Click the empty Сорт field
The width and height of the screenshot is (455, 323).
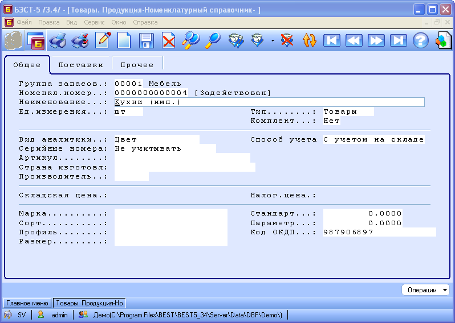point(171,223)
